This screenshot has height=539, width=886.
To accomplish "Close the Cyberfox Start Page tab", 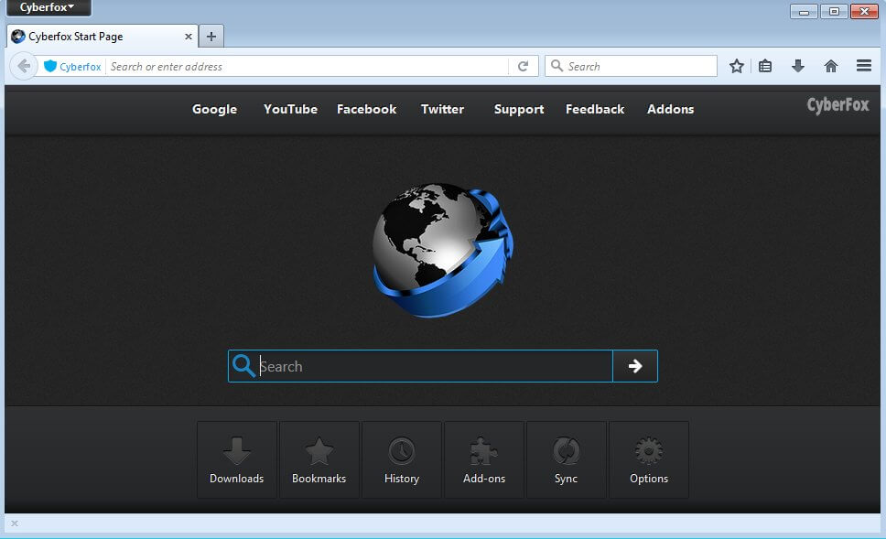I will pos(189,37).
